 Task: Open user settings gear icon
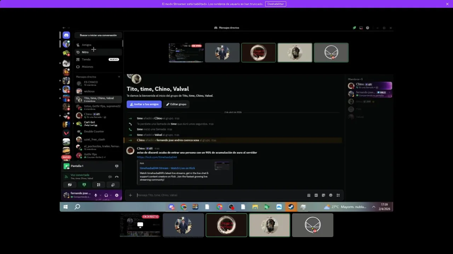pos(117,195)
